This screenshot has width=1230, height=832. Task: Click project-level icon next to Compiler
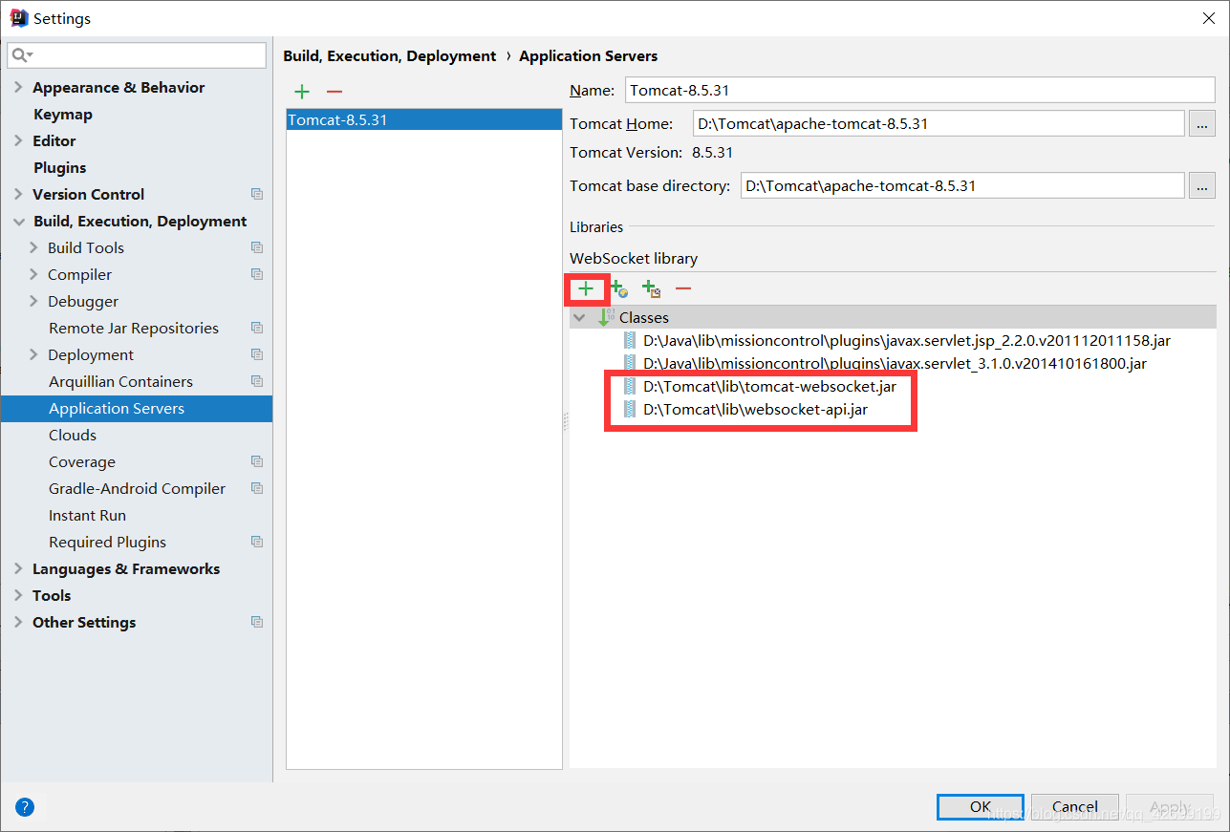click(x=256, y=274)
